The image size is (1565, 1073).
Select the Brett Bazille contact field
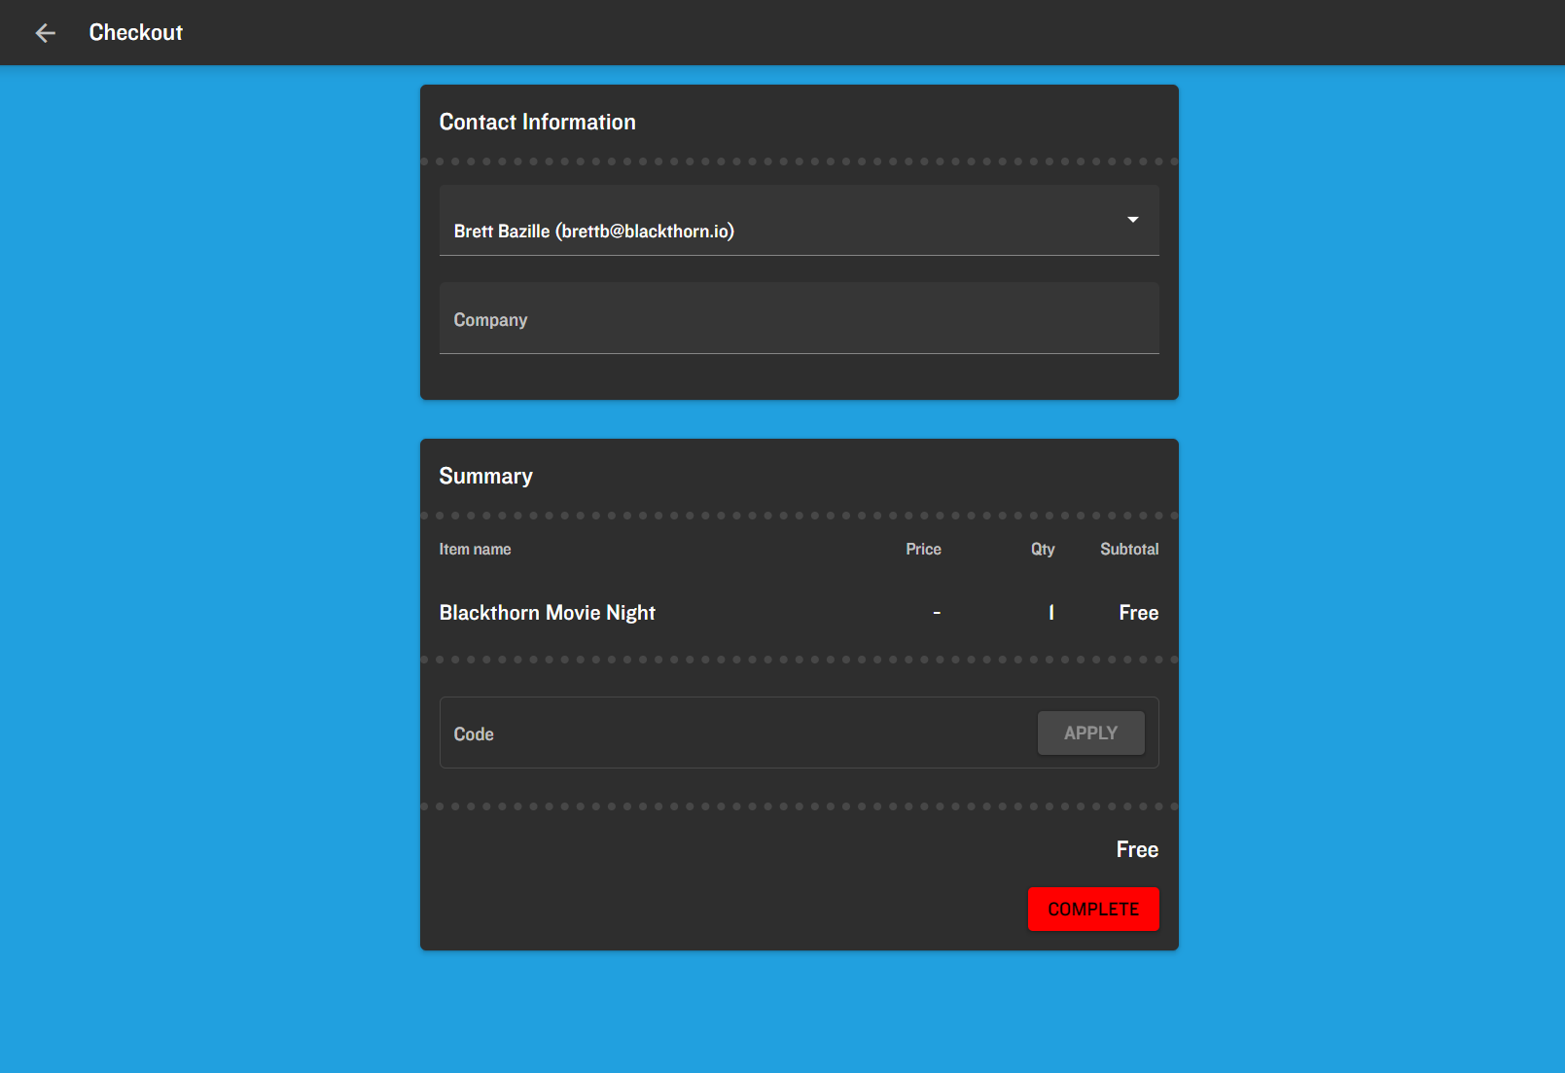click(799, 221)
